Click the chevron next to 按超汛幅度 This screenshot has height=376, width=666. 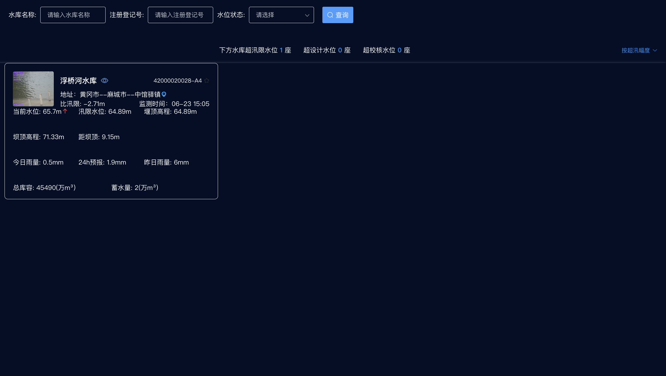tap(655, 50)
